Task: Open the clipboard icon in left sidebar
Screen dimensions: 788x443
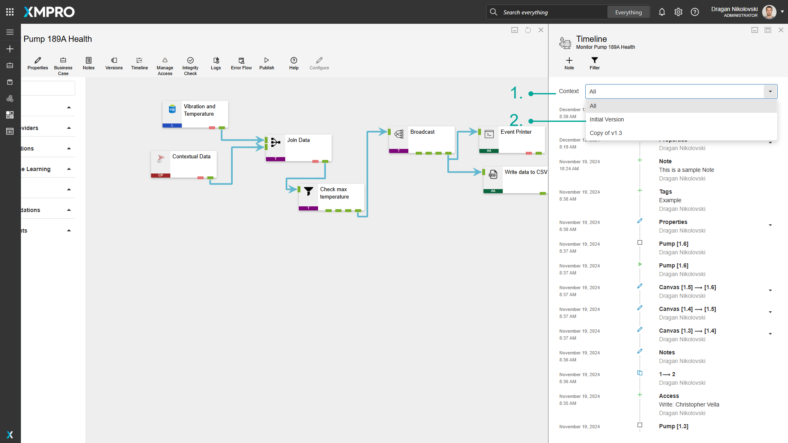Action: [10, 82]
